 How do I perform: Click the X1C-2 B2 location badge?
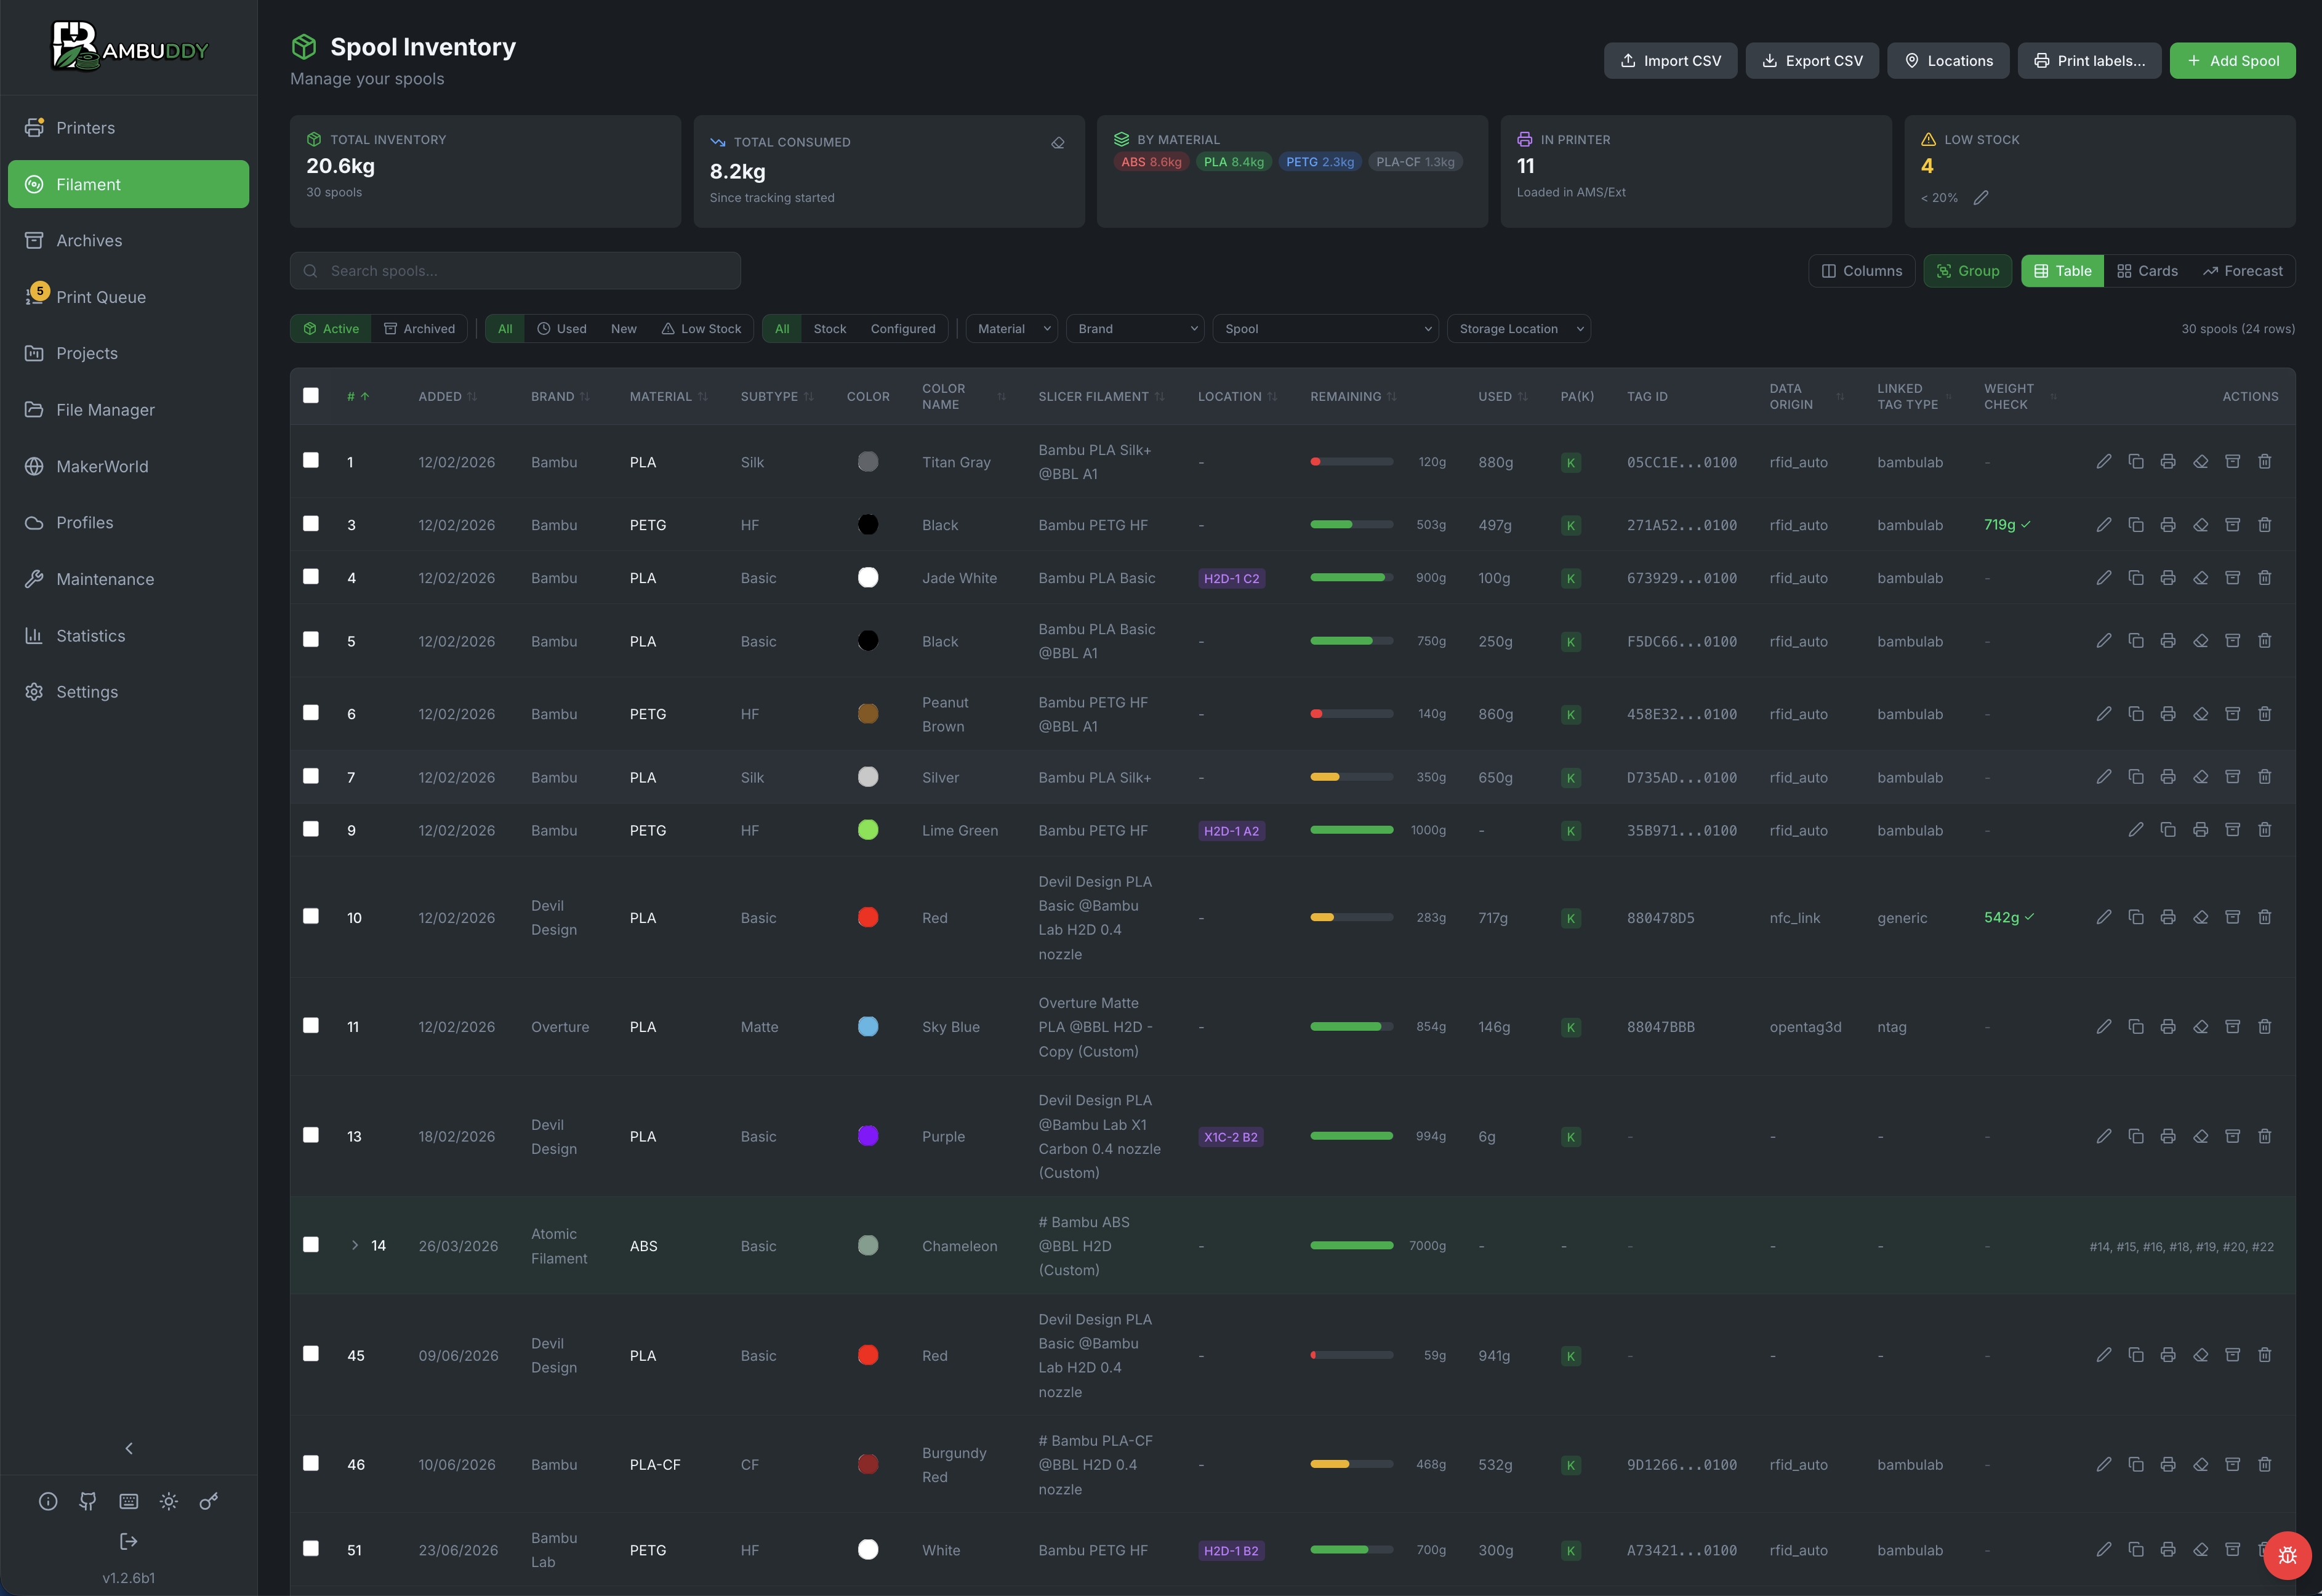click(1231, 1137)
